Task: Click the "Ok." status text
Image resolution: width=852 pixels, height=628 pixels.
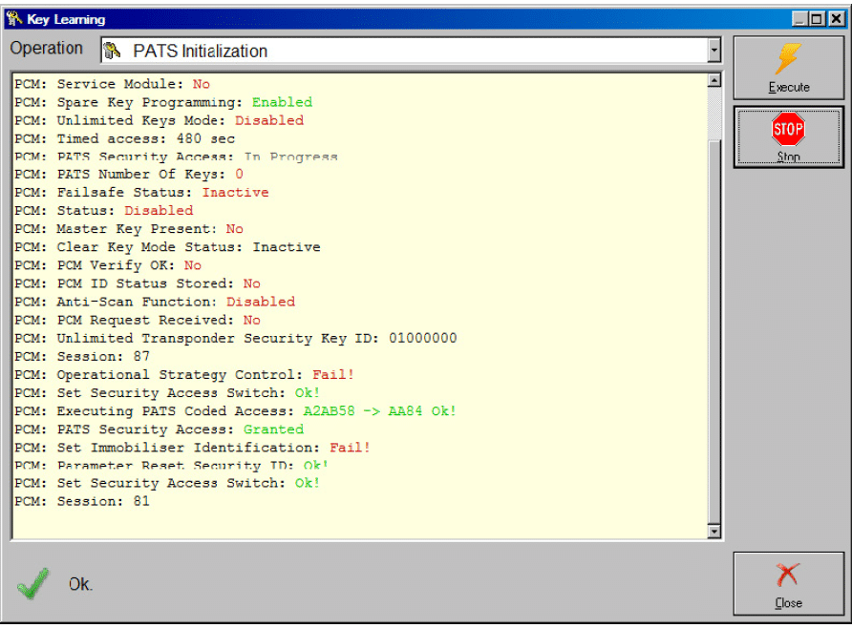Action: click(81, 584)
